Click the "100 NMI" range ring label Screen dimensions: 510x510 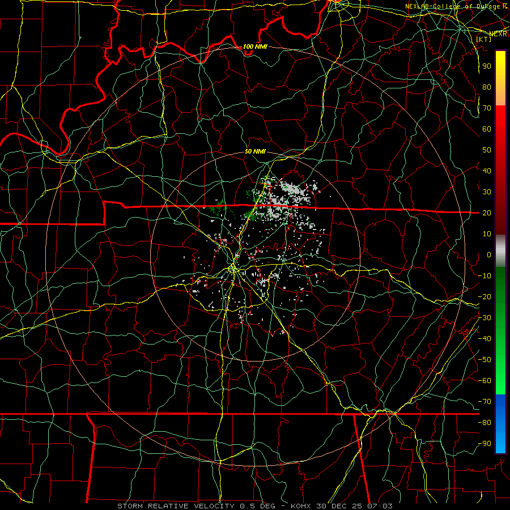pos(255,47)
